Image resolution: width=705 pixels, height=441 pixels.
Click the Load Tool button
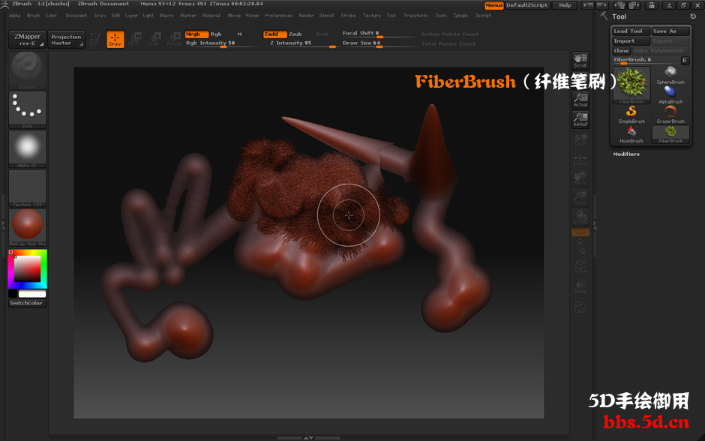pos(631,31)
